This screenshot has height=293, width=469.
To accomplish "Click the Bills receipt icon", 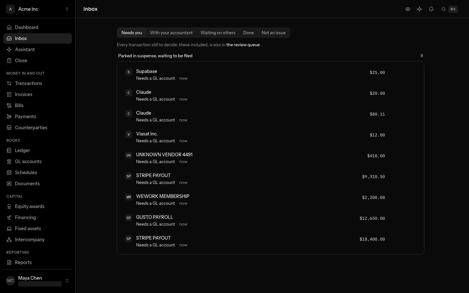I will (9, 105).
